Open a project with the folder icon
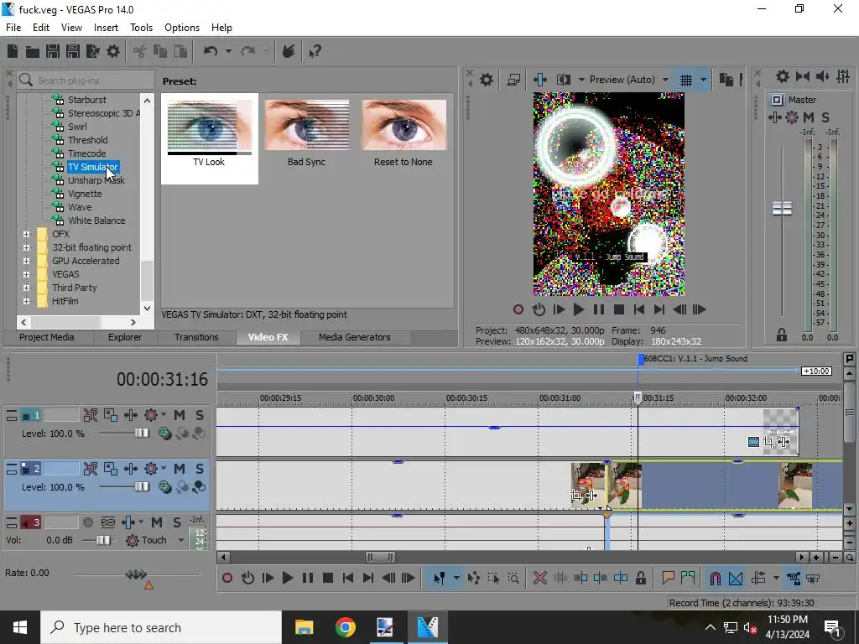The width and height of the screenshot is (859, 644). pos(33,51)
